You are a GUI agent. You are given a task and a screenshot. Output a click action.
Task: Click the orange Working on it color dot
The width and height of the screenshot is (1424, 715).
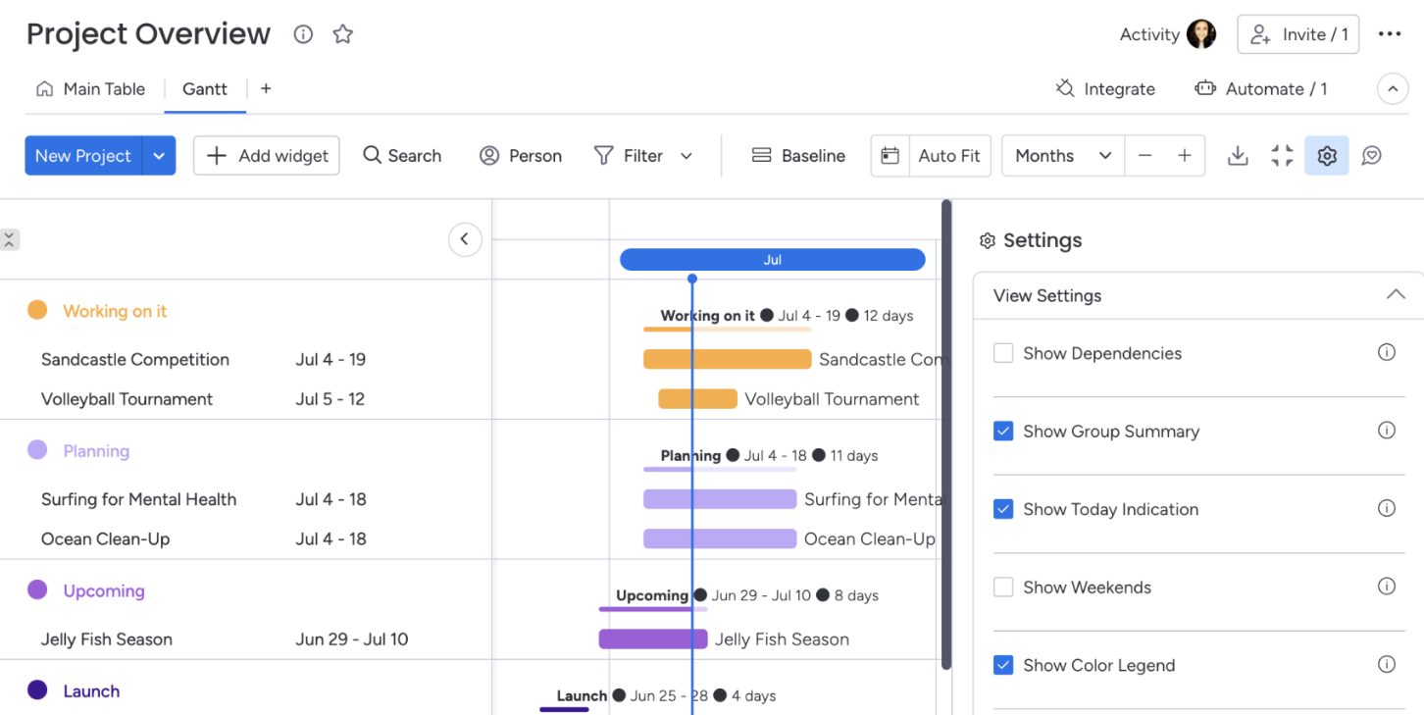pyautogui.click(x=37, y=310)
